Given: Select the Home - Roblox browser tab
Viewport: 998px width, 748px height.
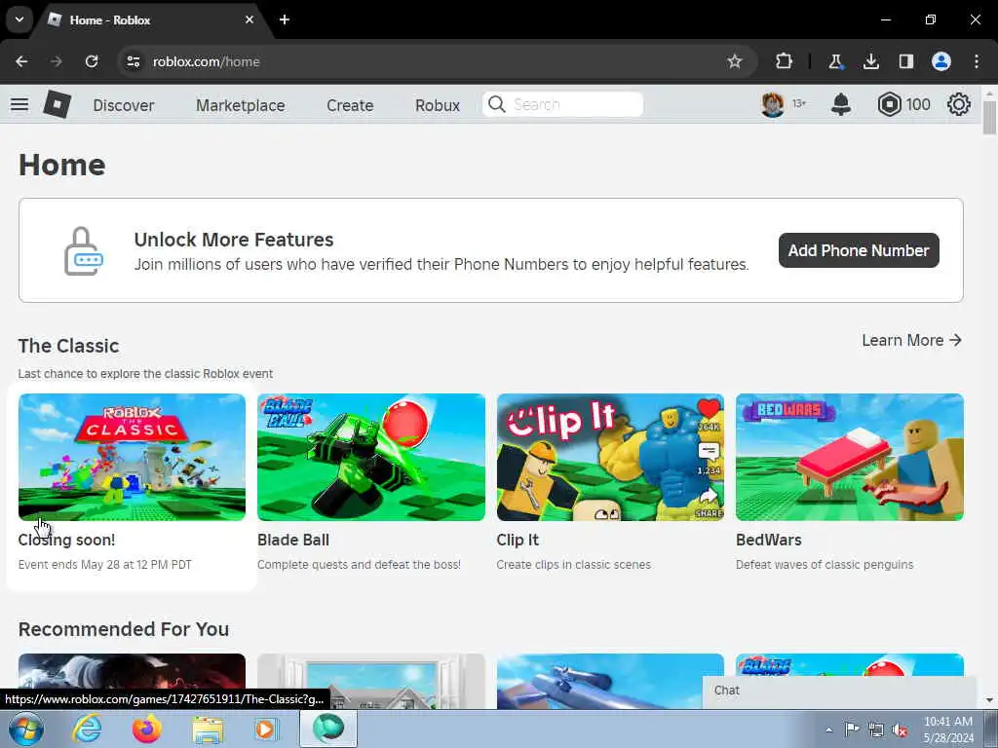Looking at the screenshot, I should pos(153,19).
